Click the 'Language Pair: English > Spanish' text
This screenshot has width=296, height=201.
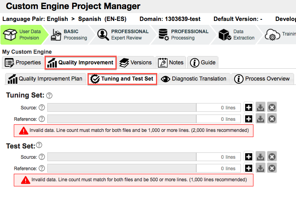pos(64,19)
